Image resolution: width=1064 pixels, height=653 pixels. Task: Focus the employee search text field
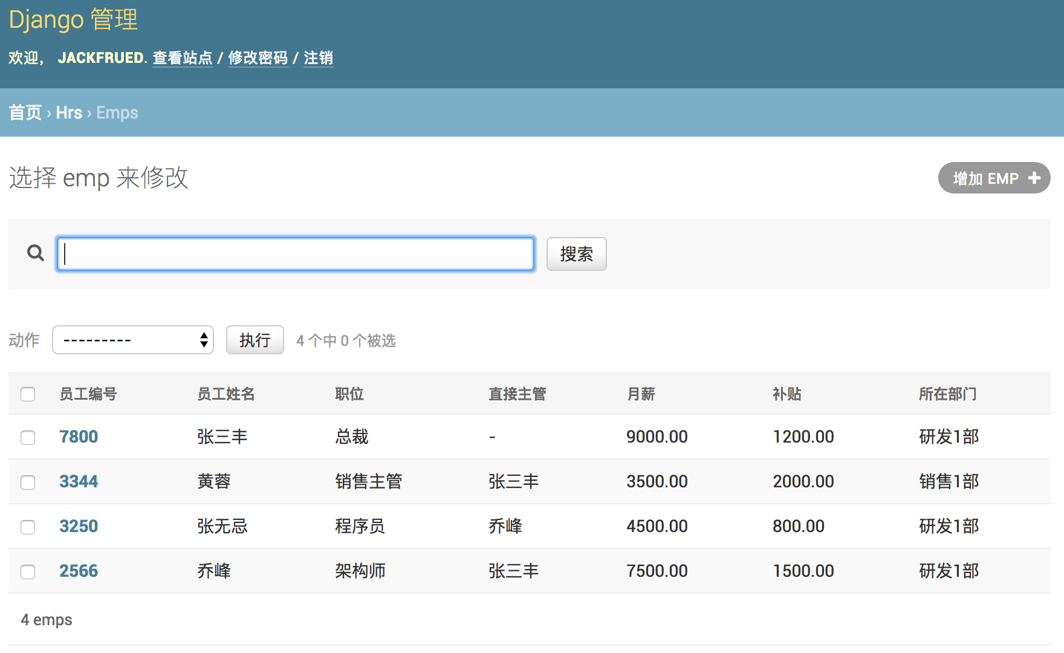tap(296, 254)
